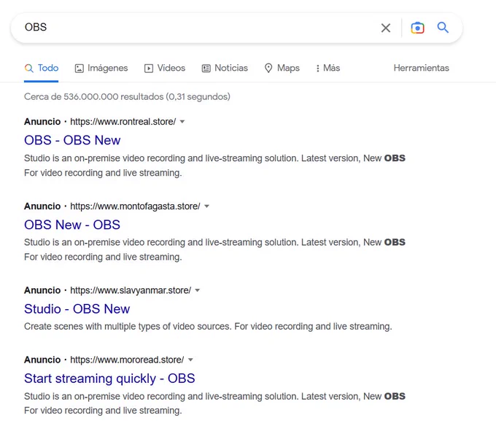This screenshot has width=496, height=434.
Task: Click the magnifier icon beside Todo
Action: [x=28, y=68]
